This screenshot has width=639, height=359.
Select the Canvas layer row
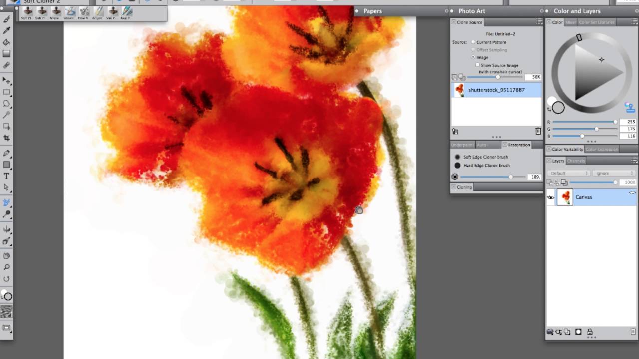[x=592, y=197]
